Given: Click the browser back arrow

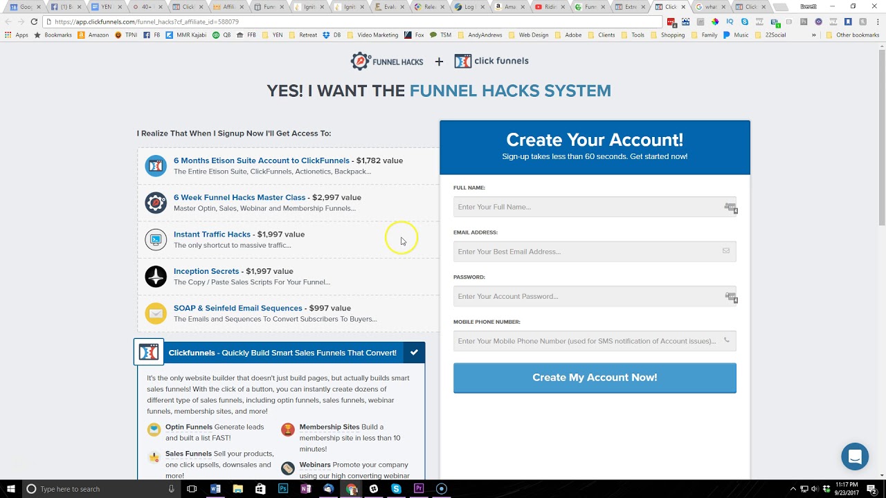Looking at the screenshot, I should pos(8,21).
